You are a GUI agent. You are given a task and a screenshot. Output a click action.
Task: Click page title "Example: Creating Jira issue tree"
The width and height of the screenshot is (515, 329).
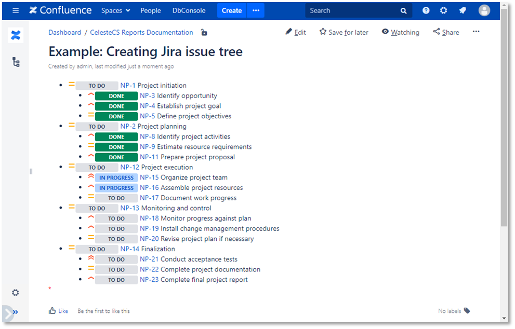click(x=146, y=51)
